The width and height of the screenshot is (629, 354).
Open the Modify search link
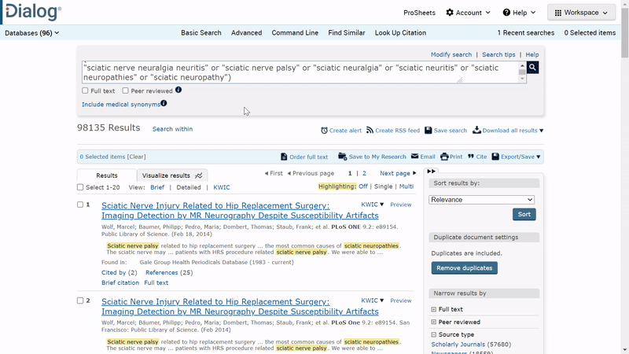451,55
